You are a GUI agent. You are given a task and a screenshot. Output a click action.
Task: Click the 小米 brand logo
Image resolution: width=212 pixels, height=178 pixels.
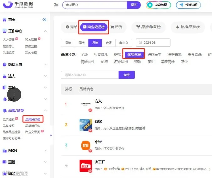pyautogui.click(x=86, y=145)
